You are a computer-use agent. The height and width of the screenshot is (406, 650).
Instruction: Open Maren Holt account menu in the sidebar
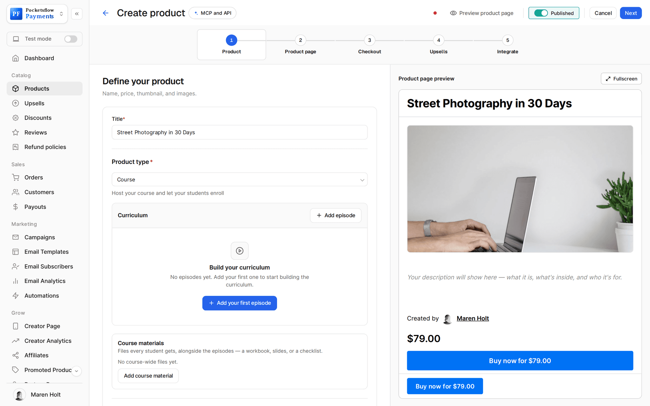click(44, 395)
